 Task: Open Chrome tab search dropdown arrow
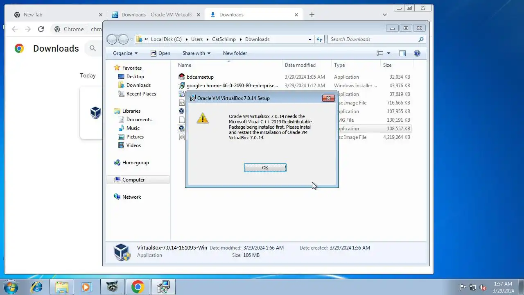(x=385, y=15)
